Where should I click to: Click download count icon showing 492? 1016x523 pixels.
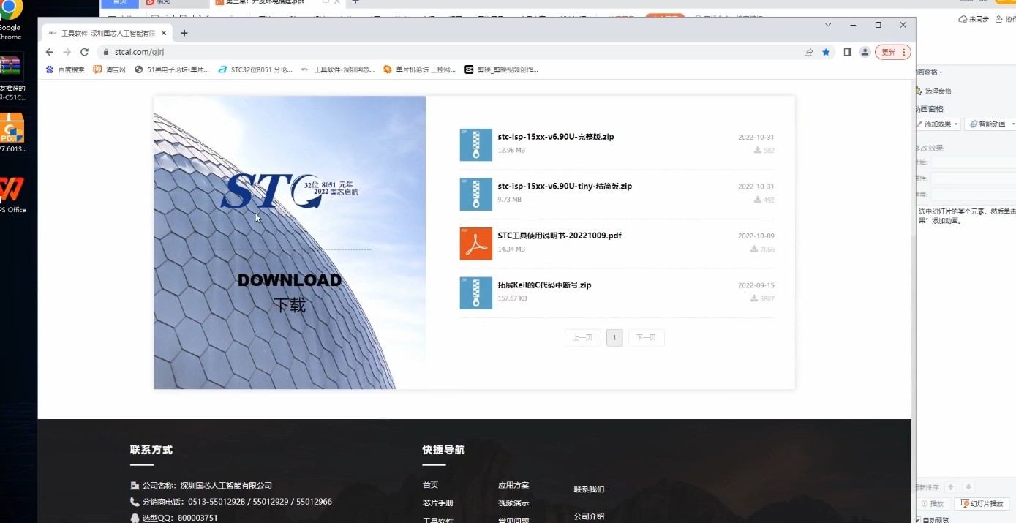[x=757, y=200]
